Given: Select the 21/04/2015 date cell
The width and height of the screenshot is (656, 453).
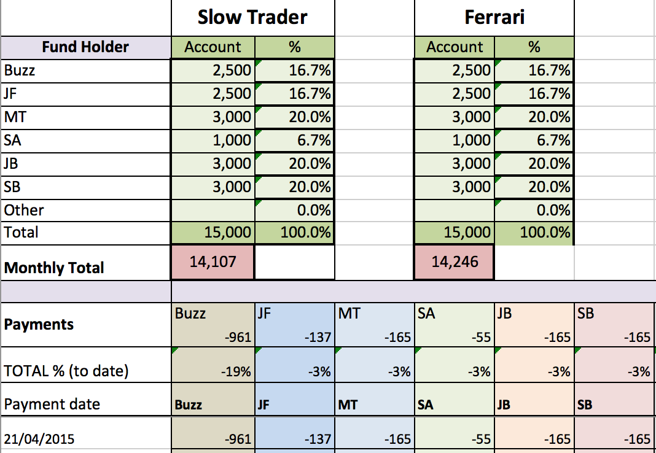Looking at the screenshot, I should pyautogui.click(x=85, y=438).
